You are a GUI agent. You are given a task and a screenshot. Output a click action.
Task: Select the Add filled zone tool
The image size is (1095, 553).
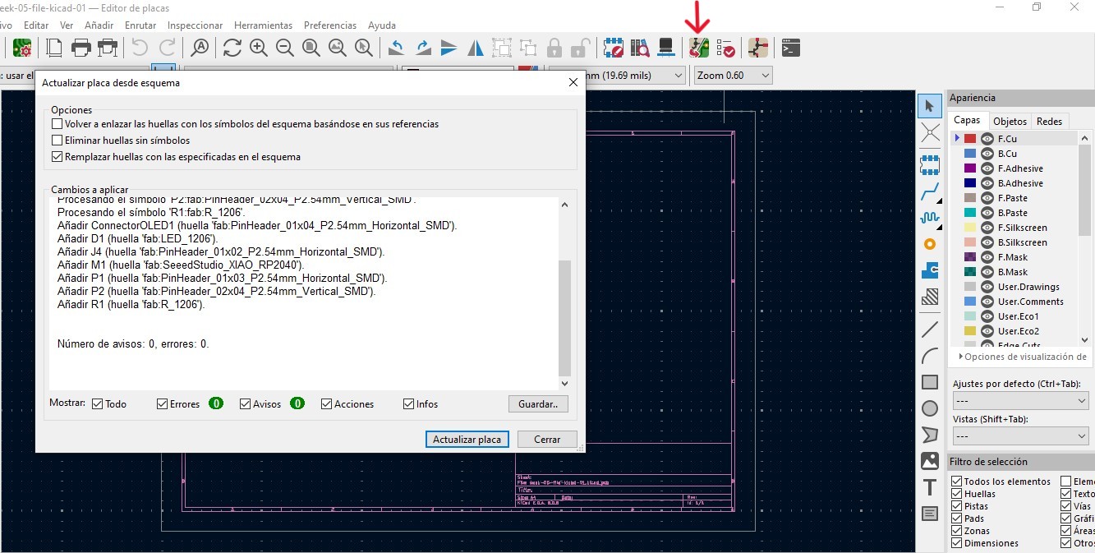point(930,297)
